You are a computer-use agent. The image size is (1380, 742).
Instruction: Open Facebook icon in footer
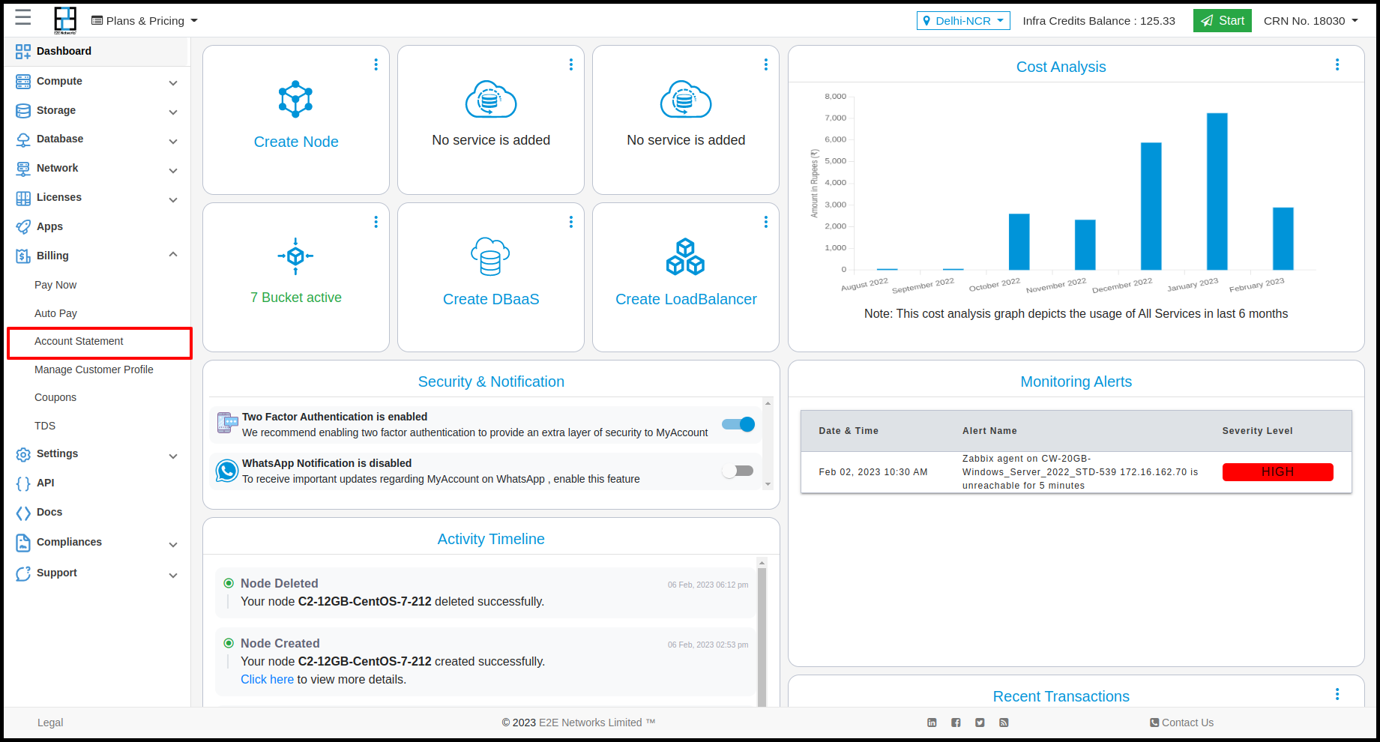956,723
